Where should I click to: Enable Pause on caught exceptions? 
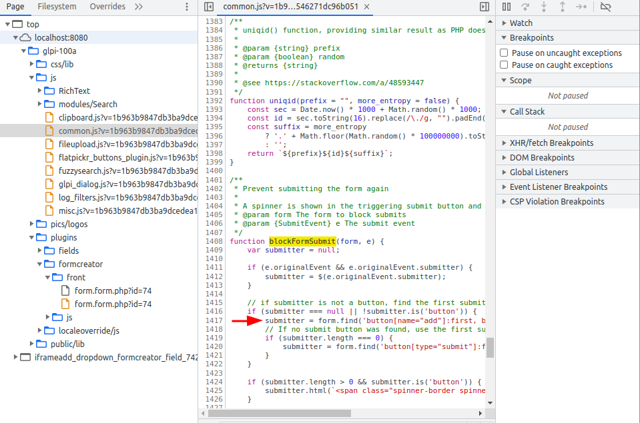coord(503,65)
